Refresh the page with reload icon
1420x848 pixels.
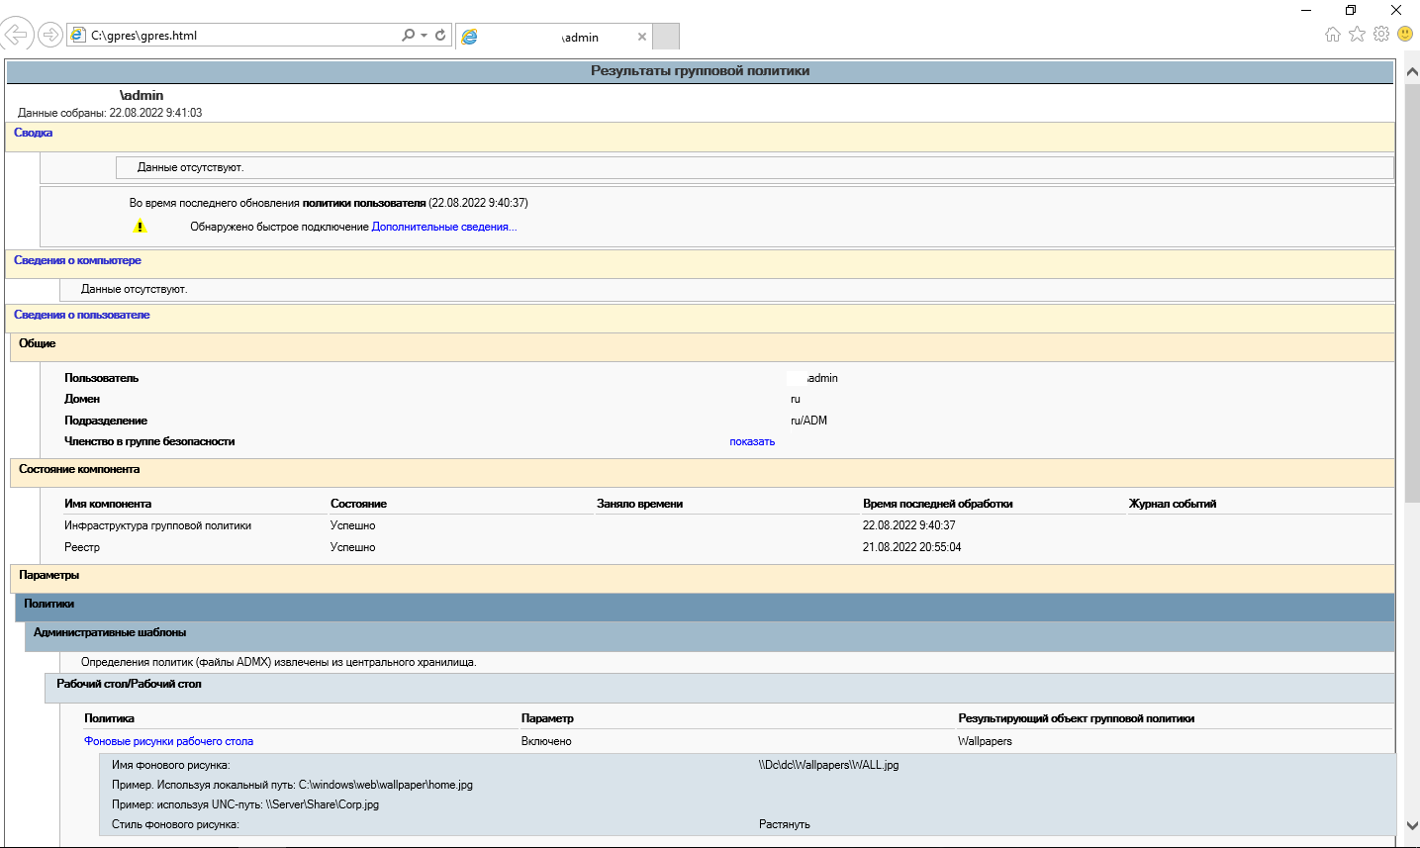[440, 35]
